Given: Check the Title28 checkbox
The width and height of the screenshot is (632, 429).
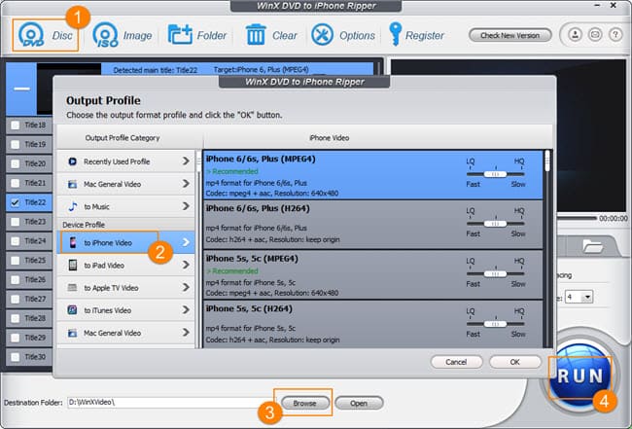Looking at the screenshot, I should (16, 318).
